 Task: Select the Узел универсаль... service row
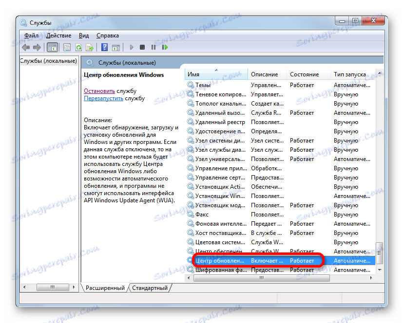[280, 159]
